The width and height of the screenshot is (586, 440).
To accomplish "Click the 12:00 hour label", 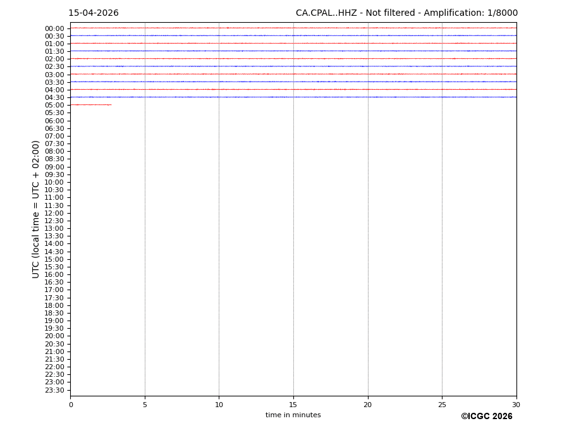I will [x=54, y=213].
